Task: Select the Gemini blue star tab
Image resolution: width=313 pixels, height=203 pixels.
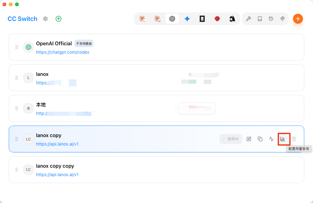Action: (187, 19)
